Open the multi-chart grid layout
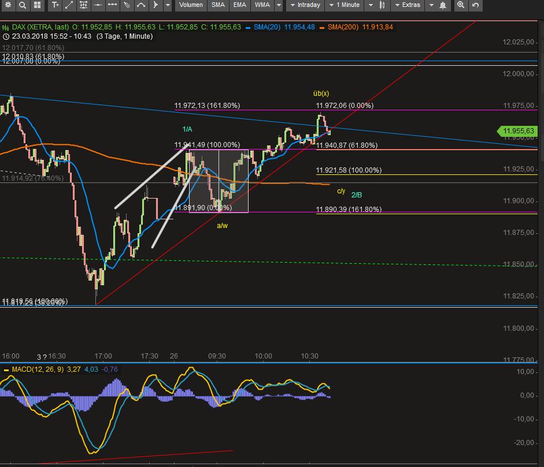 37,5
